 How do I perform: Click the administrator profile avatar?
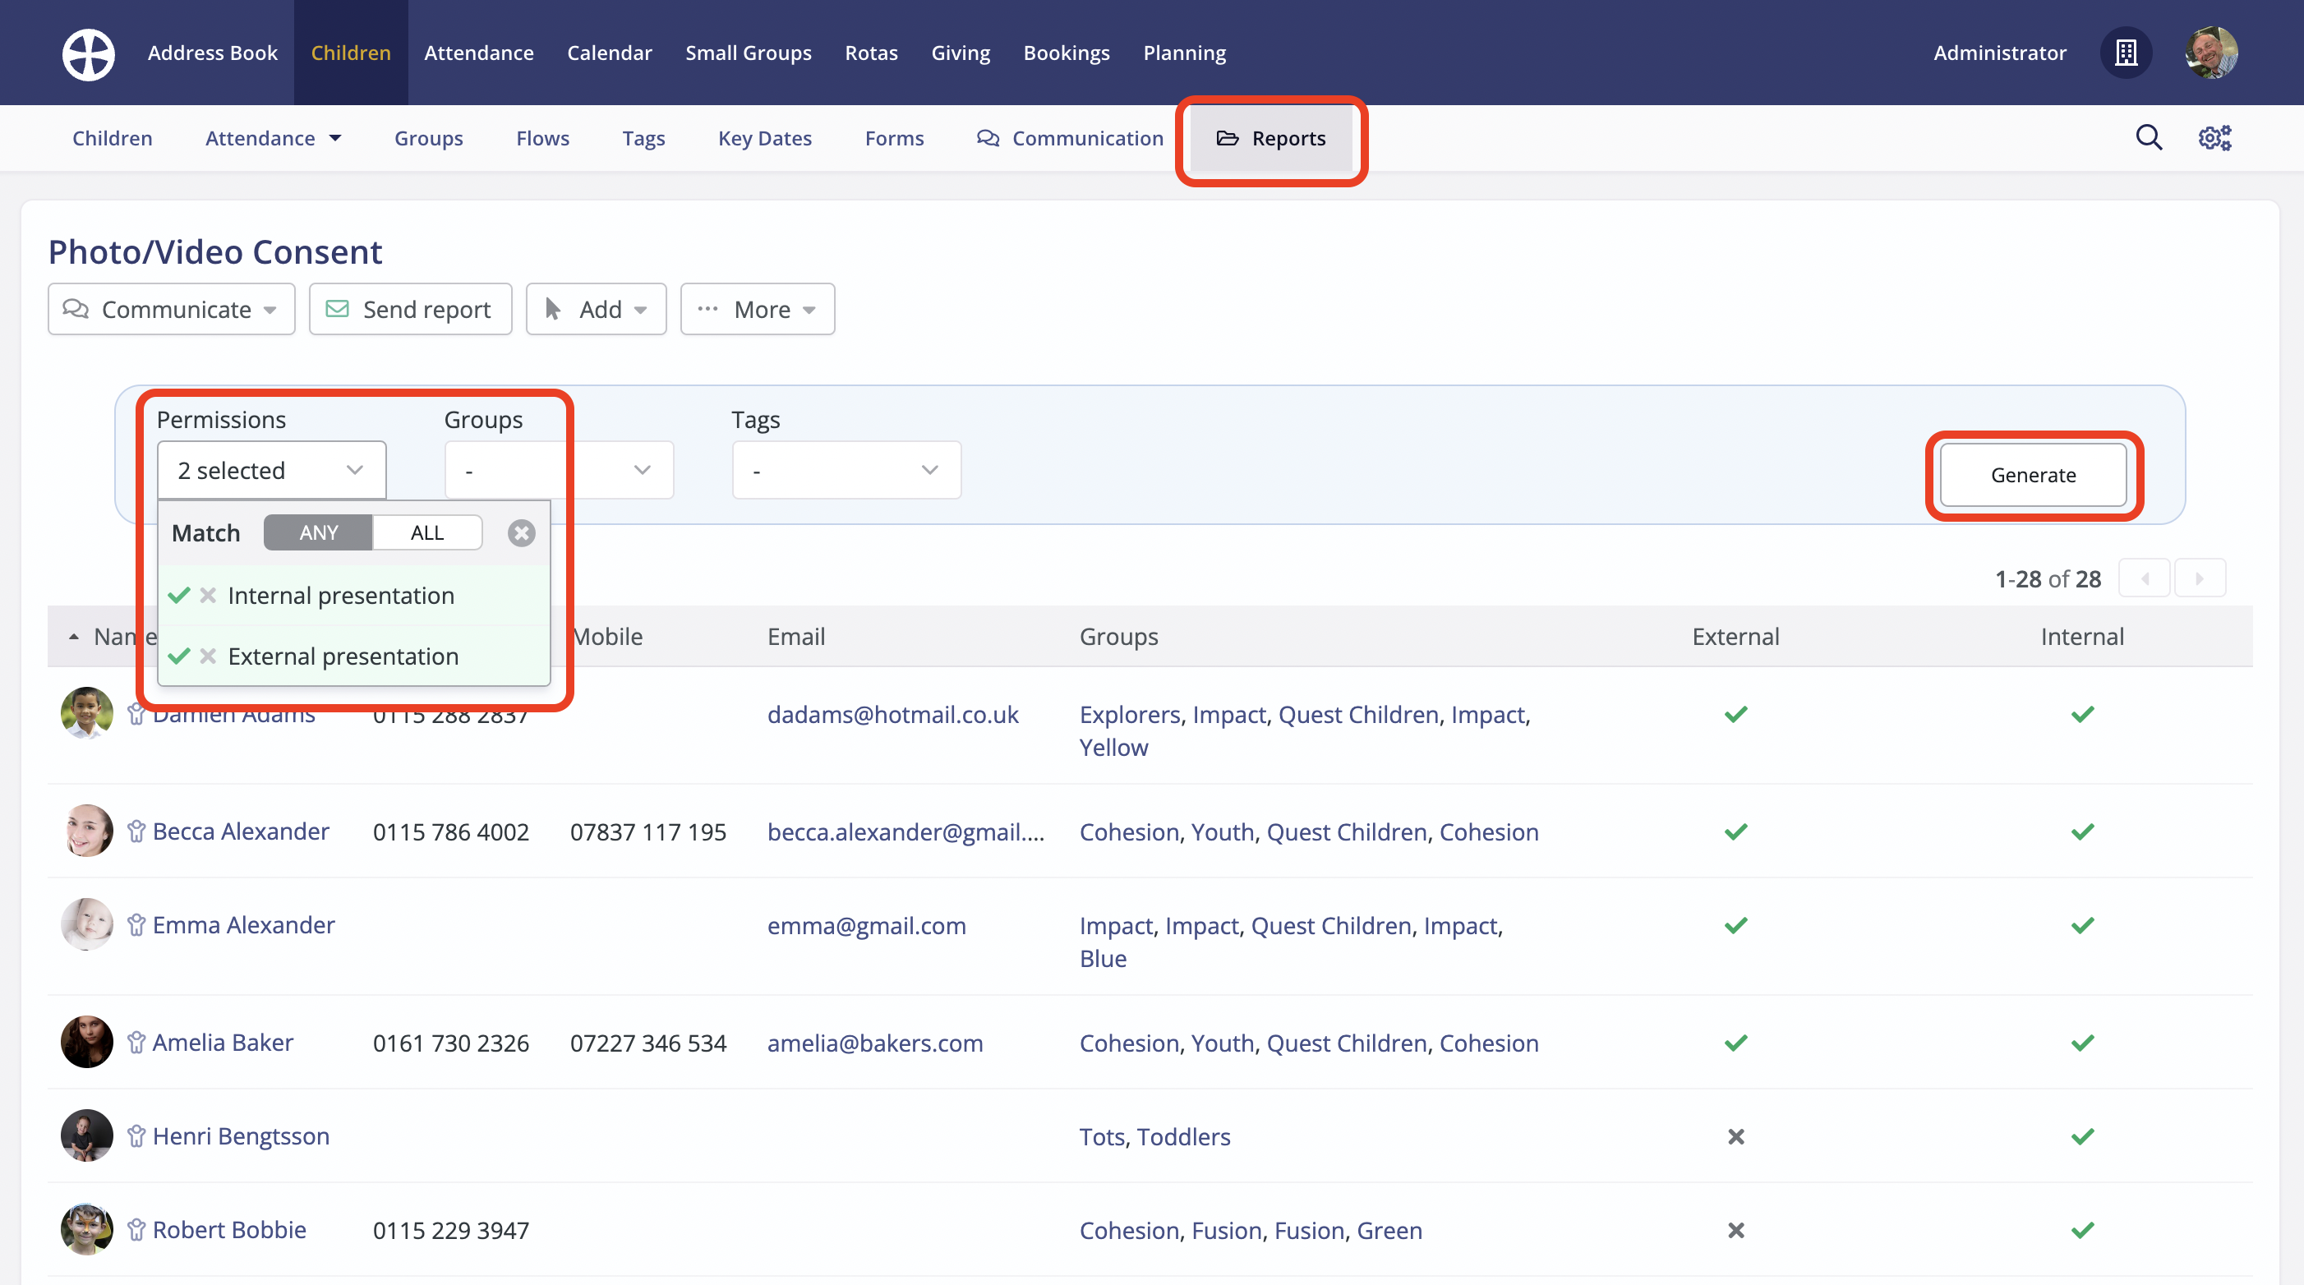coord(2211,53)
